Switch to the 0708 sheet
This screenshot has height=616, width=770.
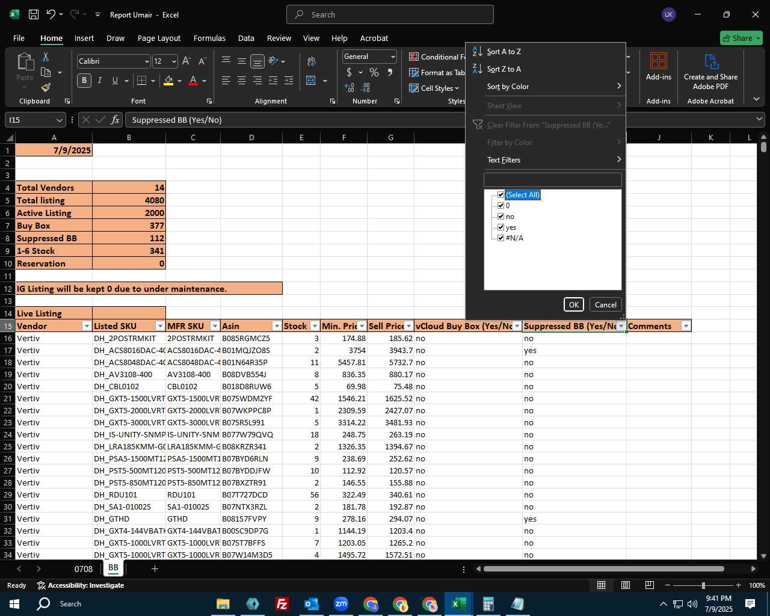(84, 568)
